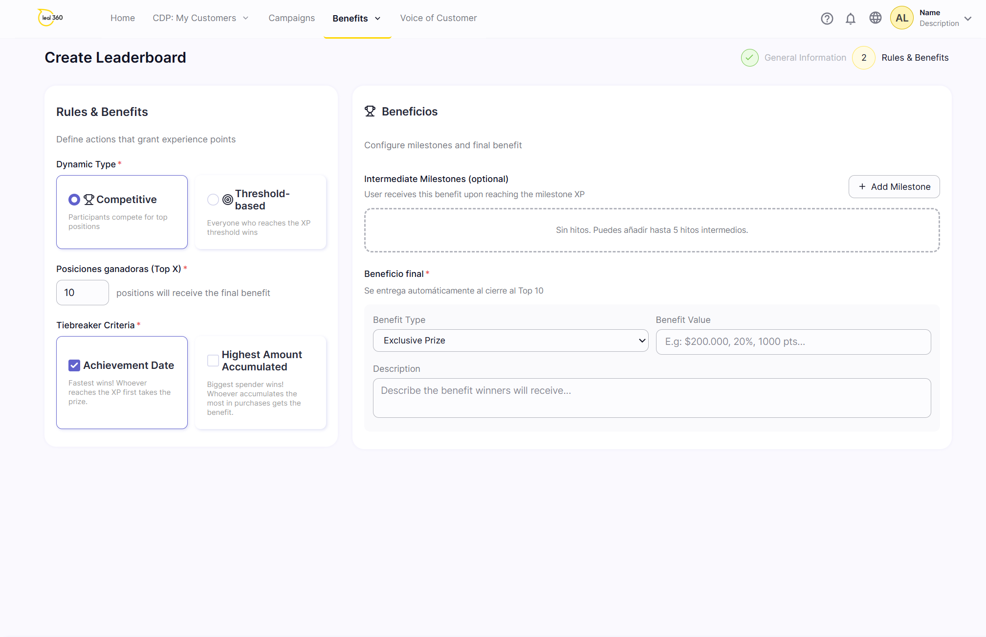Screen dimensions: 986x637
Task: Open the user profile dropdown chevron
Action: 968,19
